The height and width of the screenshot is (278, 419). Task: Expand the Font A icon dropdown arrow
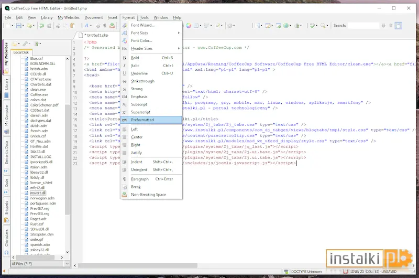click(91, 26)
